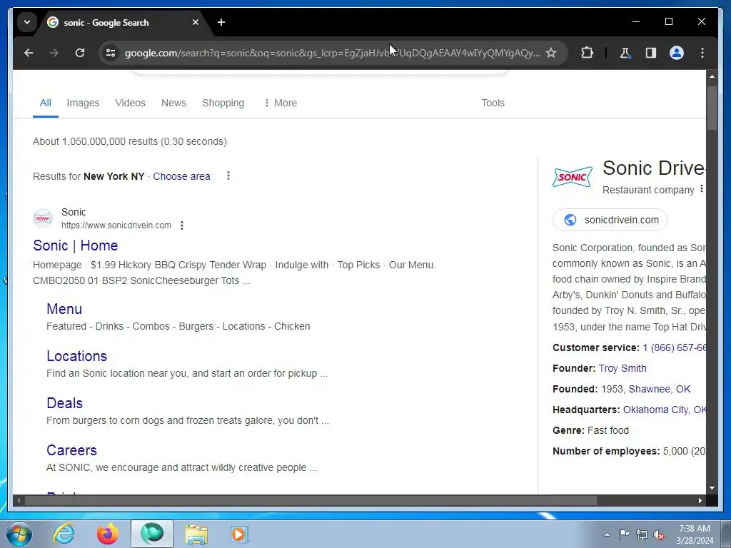
Task: Open the Chrome profile avatar
Action: click(x=677, y=53)
